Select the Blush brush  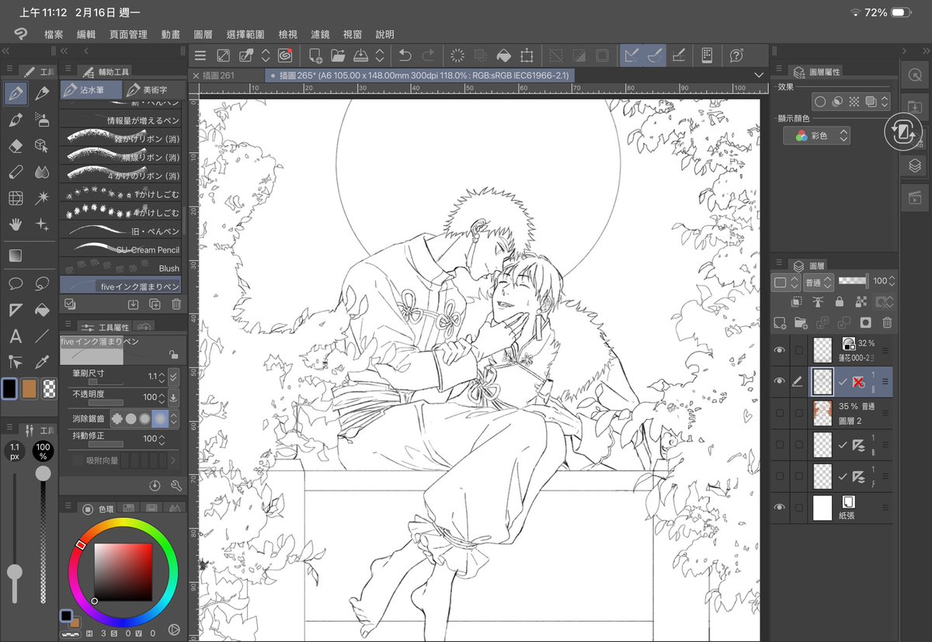point(120,268)
